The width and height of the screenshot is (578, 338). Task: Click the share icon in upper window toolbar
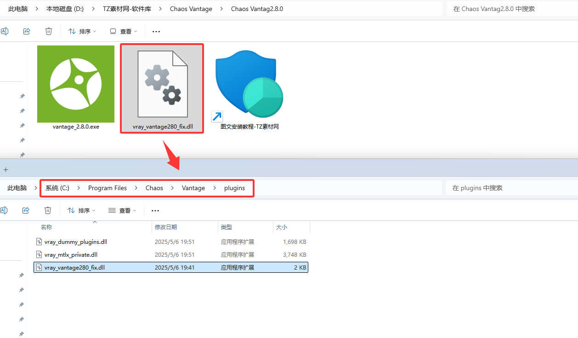click(27, 31)
